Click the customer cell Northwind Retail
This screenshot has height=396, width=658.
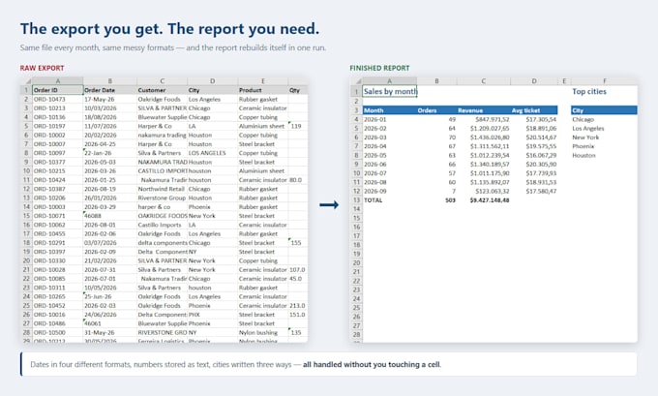coord(162,189)
